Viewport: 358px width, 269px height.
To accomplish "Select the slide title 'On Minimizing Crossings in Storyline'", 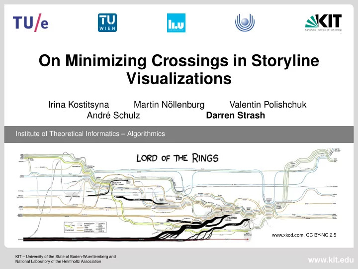I will [x=179, y=61].
